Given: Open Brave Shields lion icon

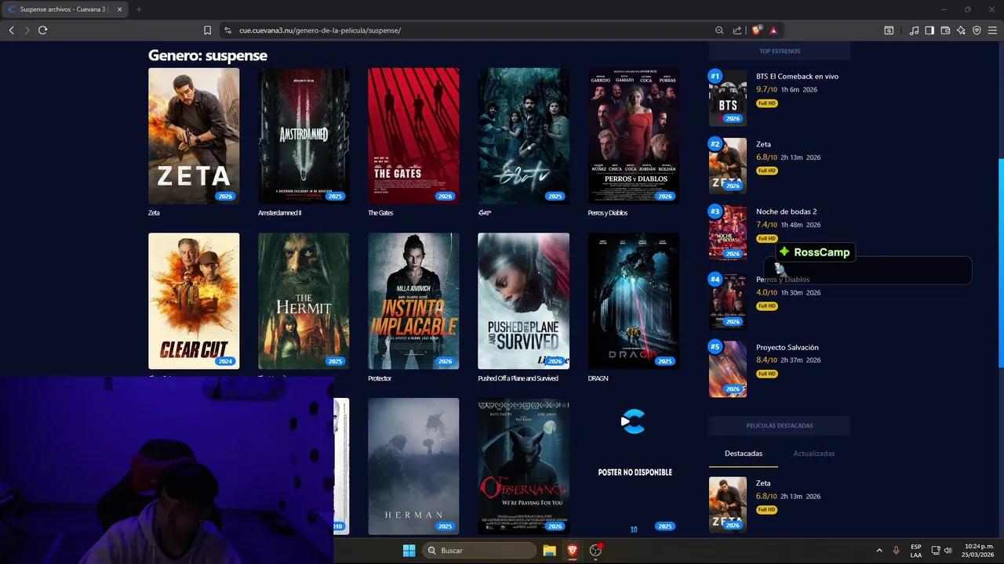Looking at the screenshot, I should [756, 31].
